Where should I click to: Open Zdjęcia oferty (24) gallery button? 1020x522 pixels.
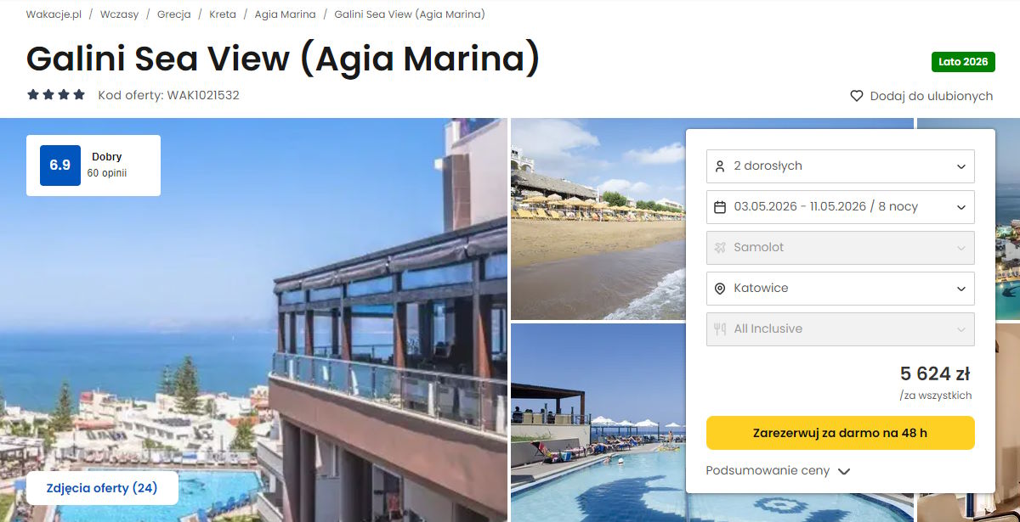[102, 488]
